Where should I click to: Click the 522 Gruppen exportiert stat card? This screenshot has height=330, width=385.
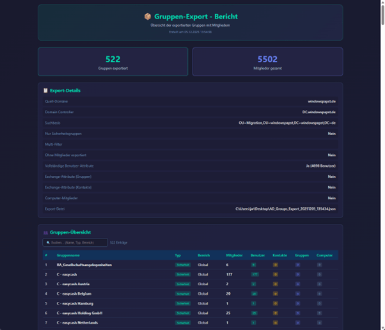(113, 61)
